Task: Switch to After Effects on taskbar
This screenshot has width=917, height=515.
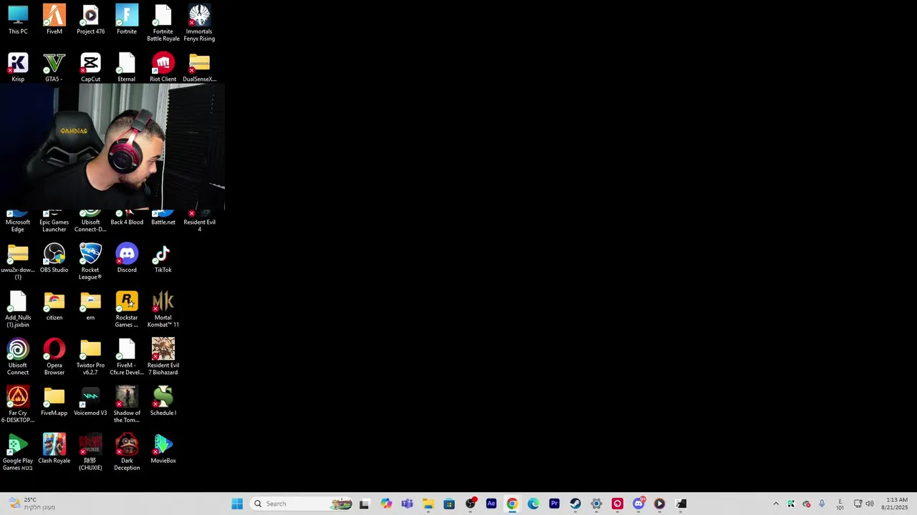Action: point(491,504)
